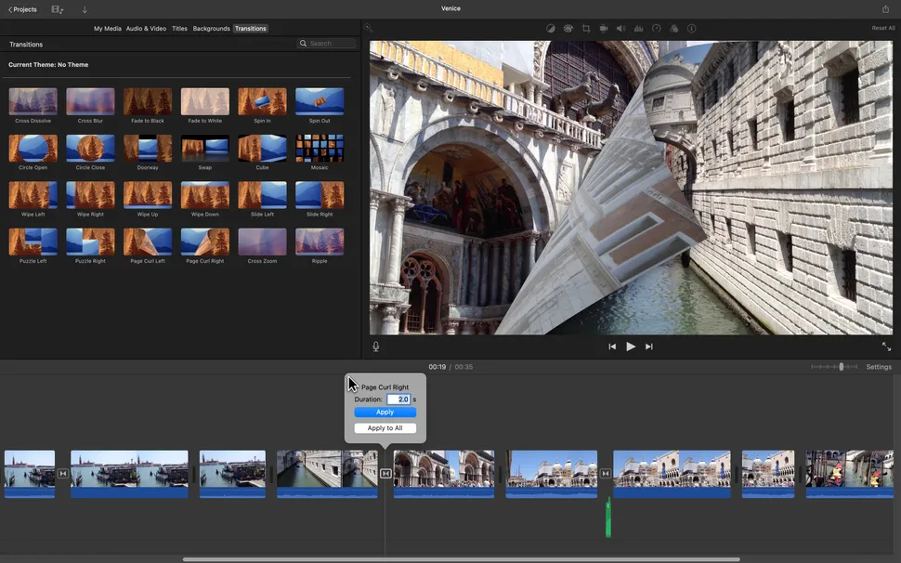Select the Mosaic transition thumbnail
This screenshot has height=563, width=901.
[320, 149]
